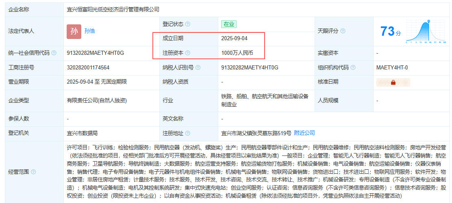
Task: Open legal representative 孙浩 link
Action: (x=90, y=31)
